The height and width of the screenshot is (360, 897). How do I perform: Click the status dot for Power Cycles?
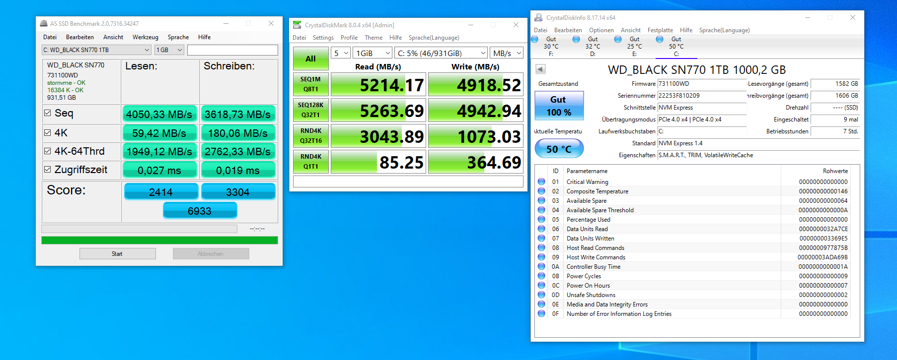[x=541, y=276]
